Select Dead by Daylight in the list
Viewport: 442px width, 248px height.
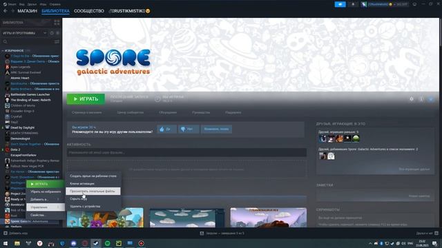point(23,127)
